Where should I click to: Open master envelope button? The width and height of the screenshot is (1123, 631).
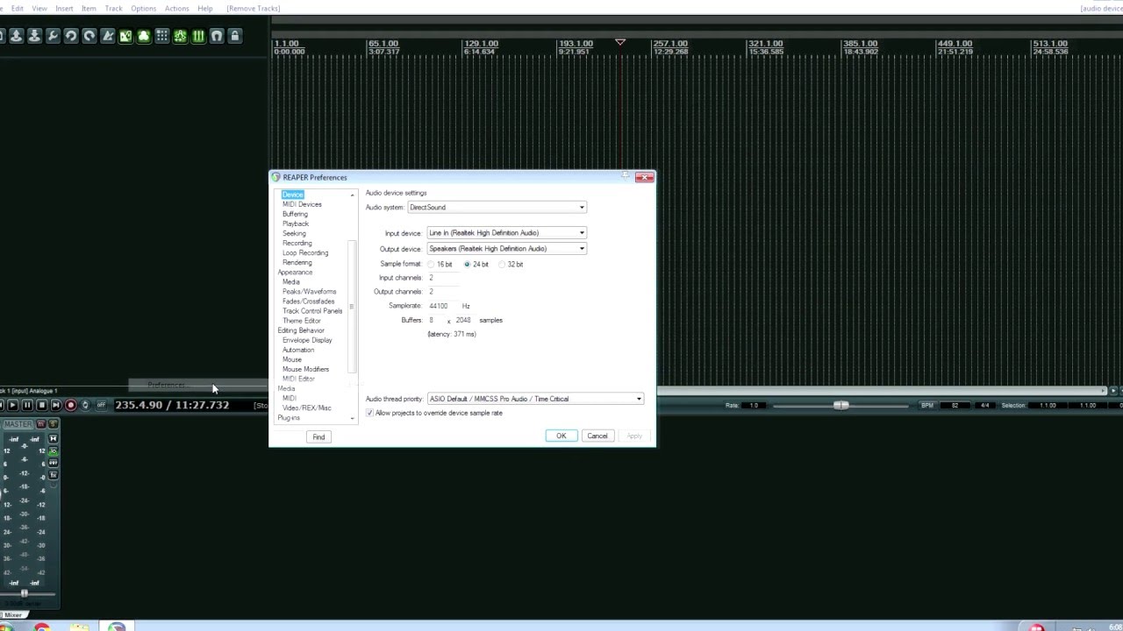click(x=53, y=463)
